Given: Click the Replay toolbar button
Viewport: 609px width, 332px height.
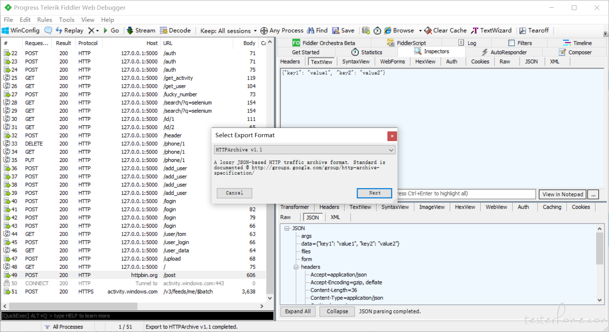Looking at the screenshot, I should [69, 31].
